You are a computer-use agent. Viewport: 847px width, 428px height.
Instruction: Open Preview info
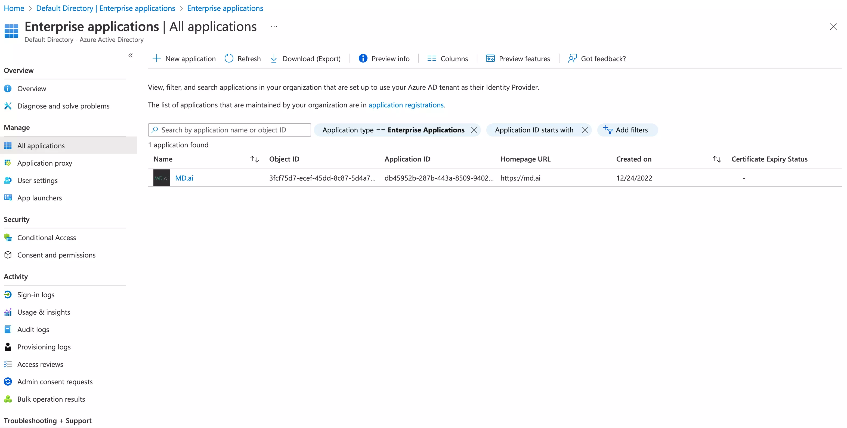point(363,58)
